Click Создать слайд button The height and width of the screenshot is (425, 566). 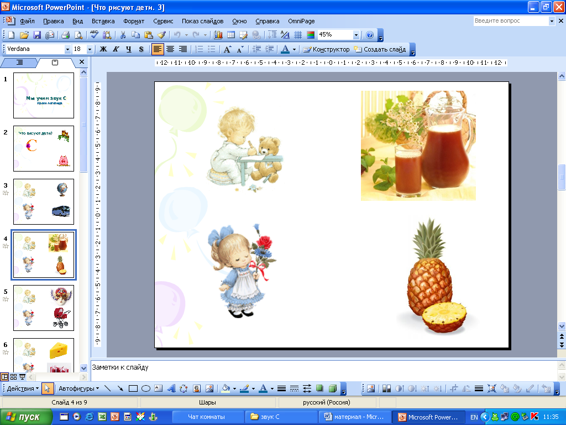click(380, 49)
